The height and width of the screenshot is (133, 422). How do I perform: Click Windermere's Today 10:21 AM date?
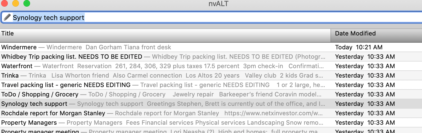coord(359,47)
